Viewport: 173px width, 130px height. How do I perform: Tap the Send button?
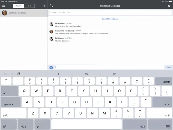pos(169,67)
